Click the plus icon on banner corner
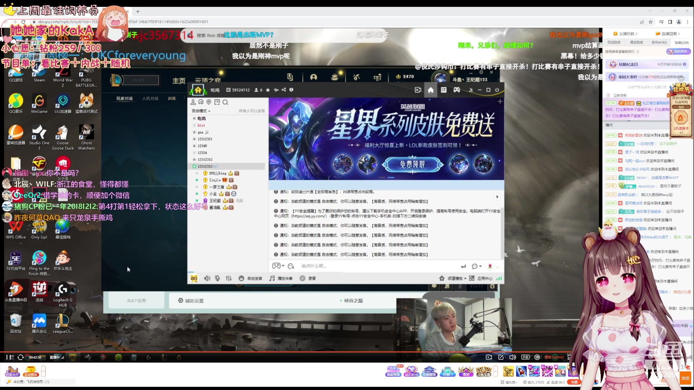Viewport: 694px width, 390px height. pyautogui.click(x=500, y=101)
